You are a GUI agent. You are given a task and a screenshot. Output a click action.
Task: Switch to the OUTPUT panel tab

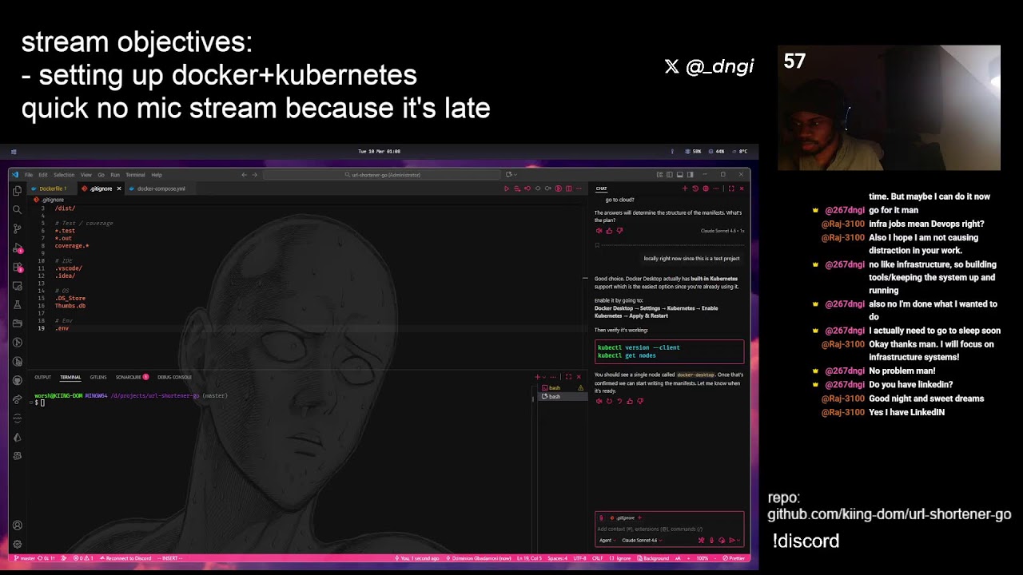click(x=42, y=377)
